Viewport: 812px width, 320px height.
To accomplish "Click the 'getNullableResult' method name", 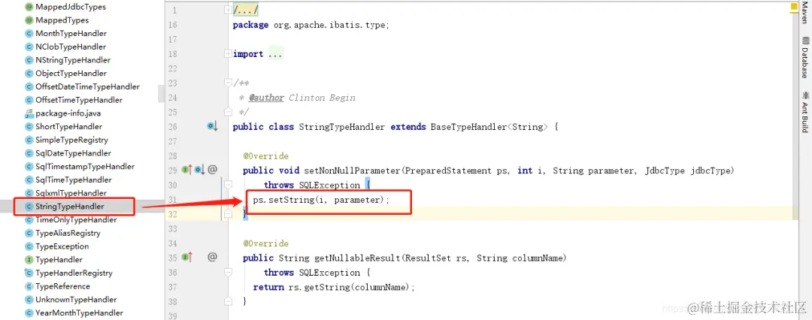I will 358,258.
